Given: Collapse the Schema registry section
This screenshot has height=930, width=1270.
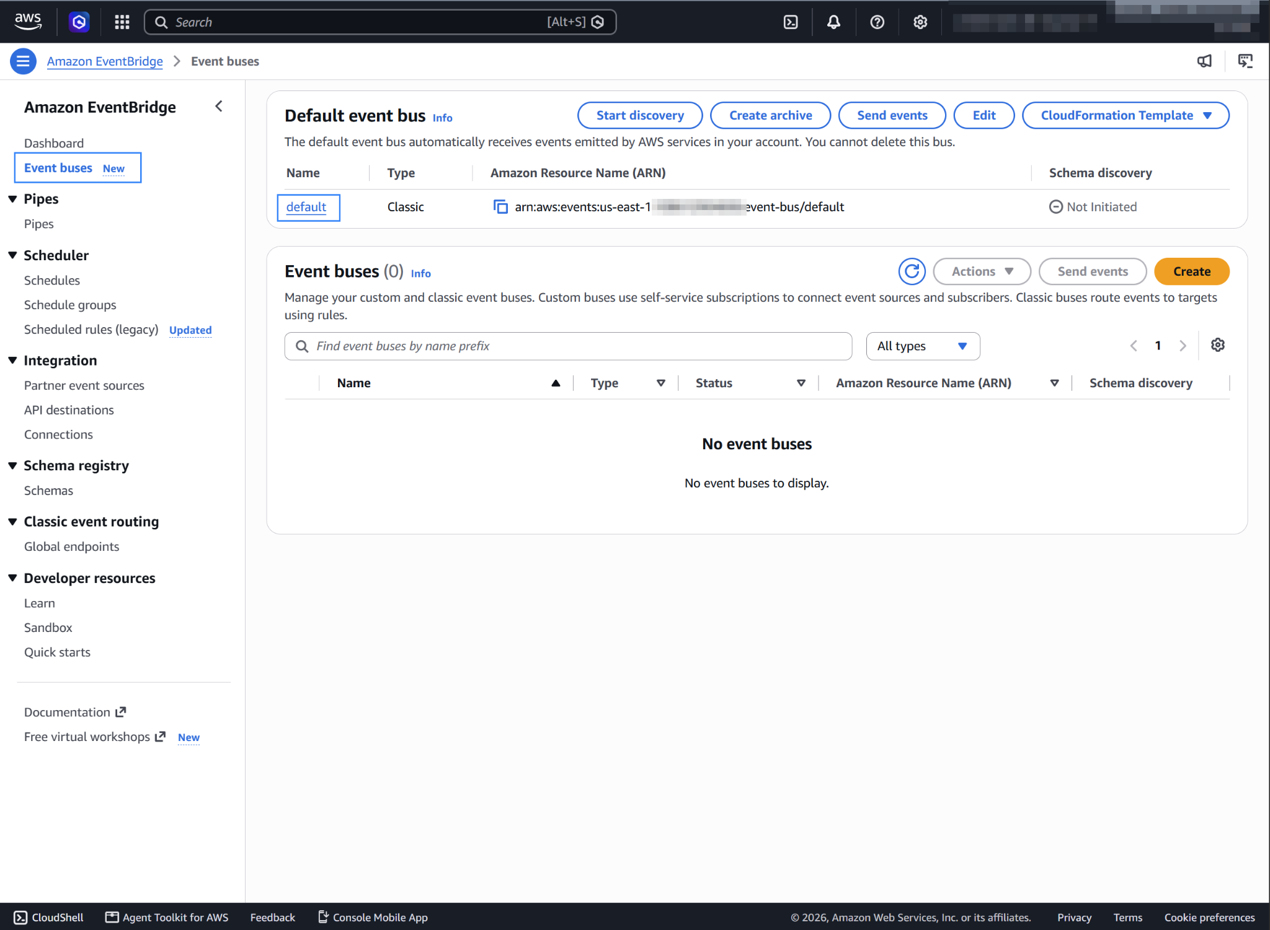Looking at the screenshot, I should click(x=12, y=466).
